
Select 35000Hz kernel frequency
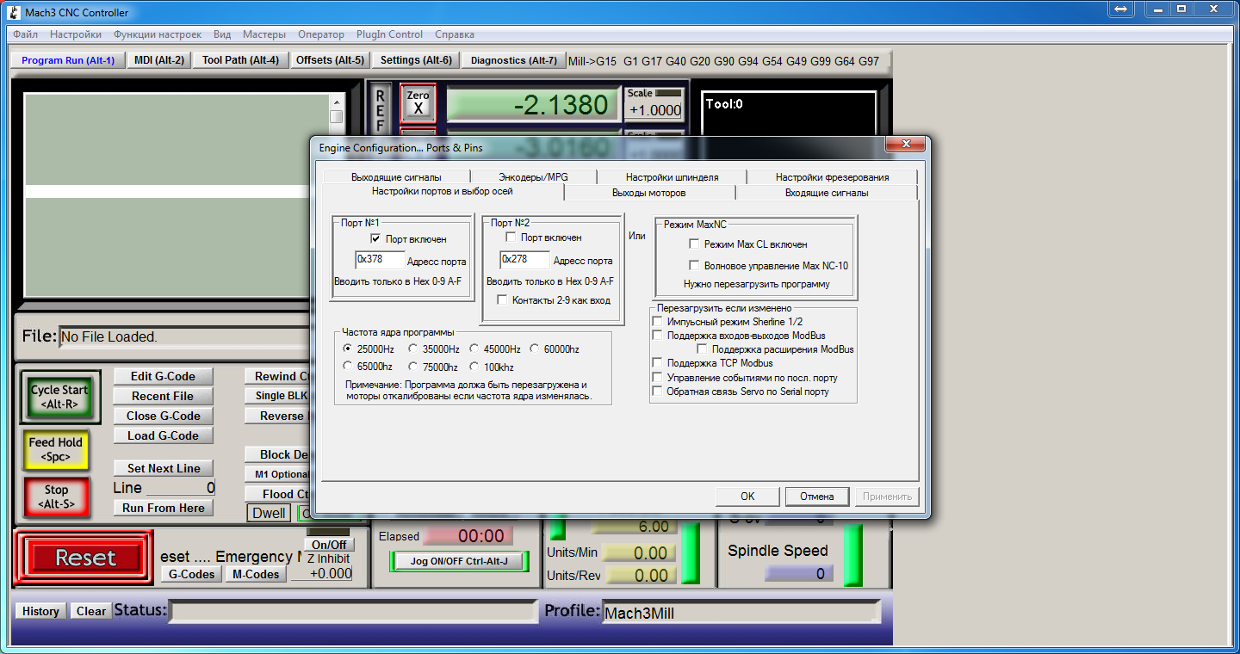pos(413,349)
